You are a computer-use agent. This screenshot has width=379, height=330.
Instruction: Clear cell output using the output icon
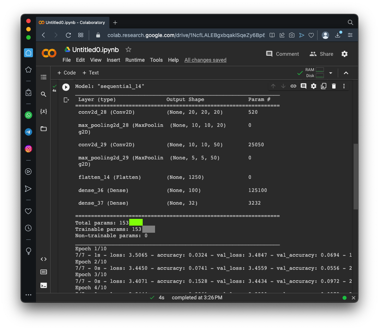coord(66,100)
